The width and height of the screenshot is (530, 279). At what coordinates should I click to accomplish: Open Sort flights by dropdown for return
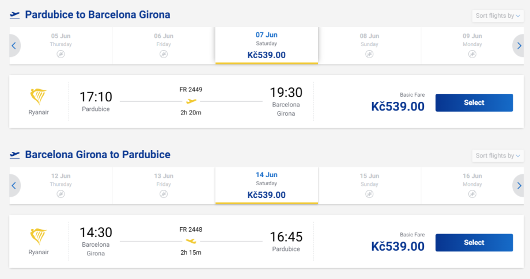498,155
